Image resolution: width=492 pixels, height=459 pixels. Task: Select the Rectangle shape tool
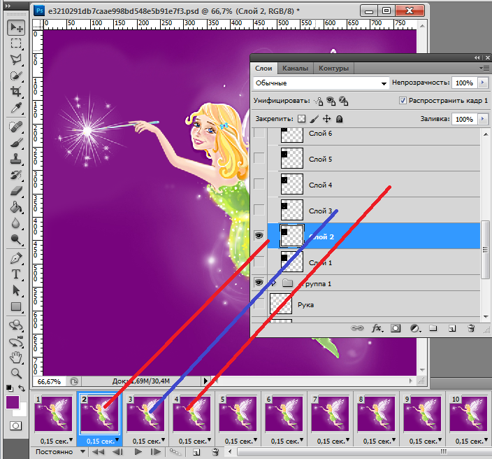[16, 306]
